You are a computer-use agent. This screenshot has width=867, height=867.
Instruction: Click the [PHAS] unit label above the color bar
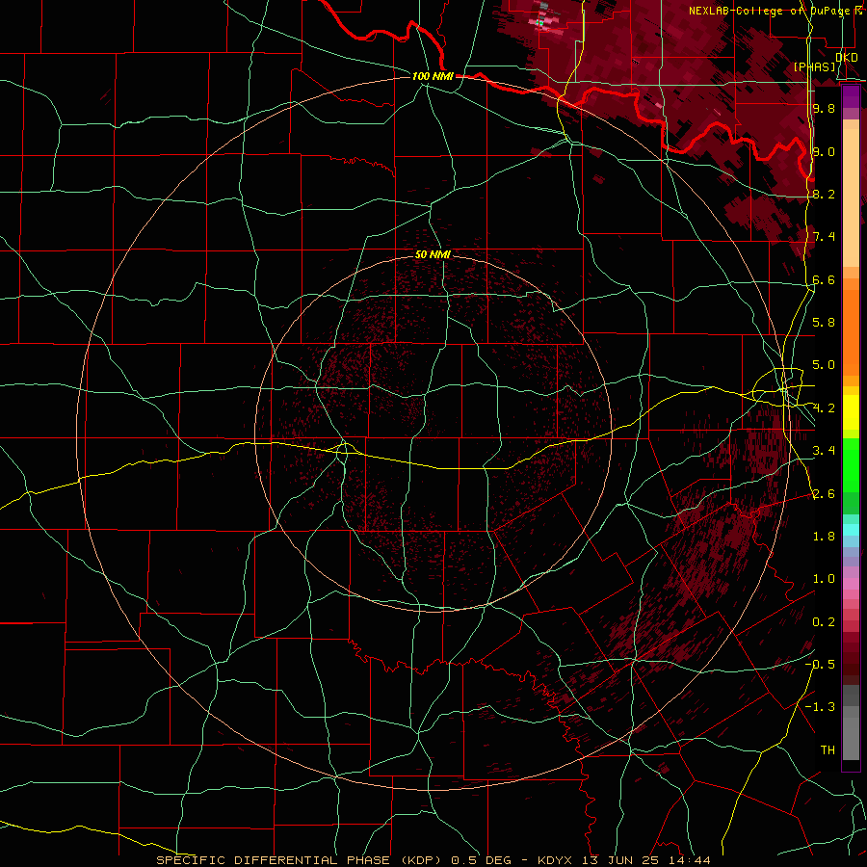pyautogui.click(x=815, y=66)
